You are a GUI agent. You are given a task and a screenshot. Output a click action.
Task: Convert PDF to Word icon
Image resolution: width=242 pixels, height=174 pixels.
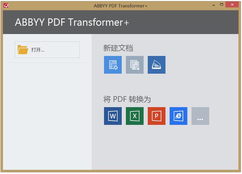point(113,116)
